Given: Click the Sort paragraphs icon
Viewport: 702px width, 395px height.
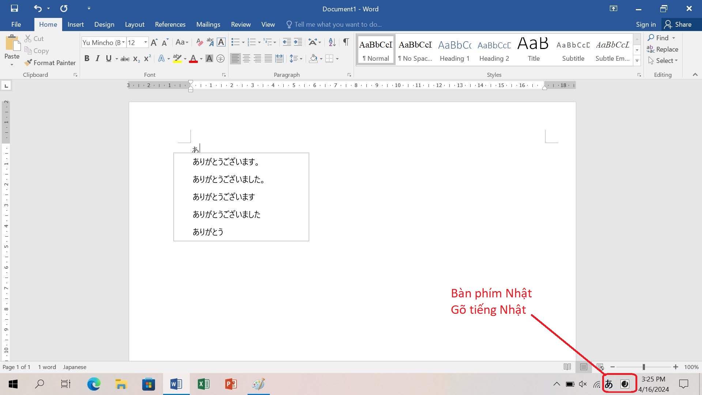Looking at the screenshot, I should tap(332, 42).
